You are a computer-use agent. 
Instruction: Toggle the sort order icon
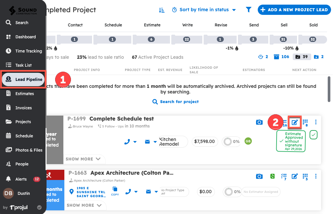[162, 10]
